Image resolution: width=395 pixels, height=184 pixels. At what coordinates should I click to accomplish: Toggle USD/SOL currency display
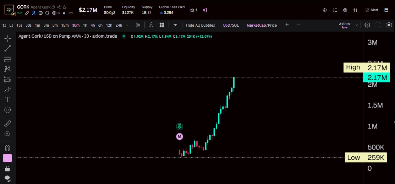point(231,25)
